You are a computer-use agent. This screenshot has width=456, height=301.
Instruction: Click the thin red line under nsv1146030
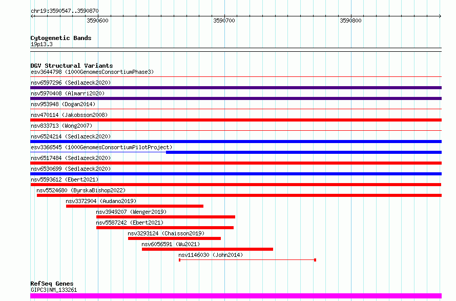point(247,260)
